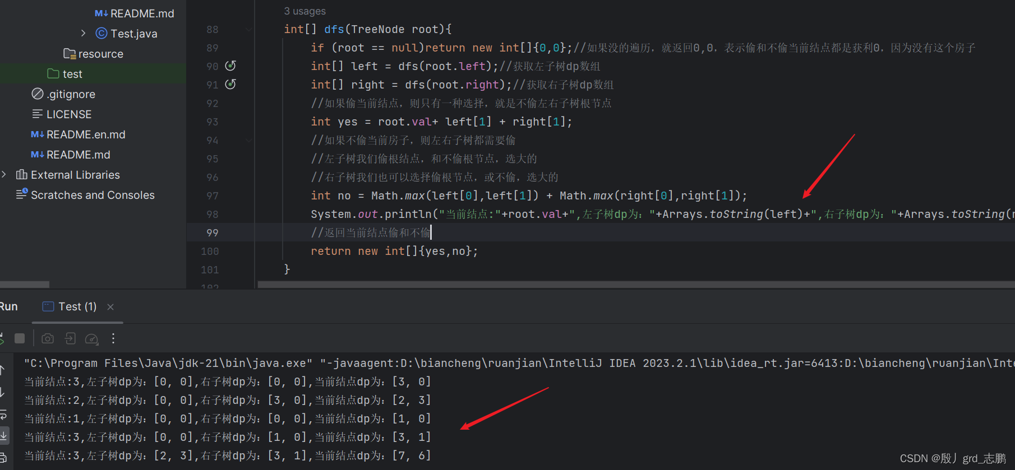This screenshot has width=1015, height=470.
Task: Click the Scratches and Consoles icon
Action: tap(22, 194)
